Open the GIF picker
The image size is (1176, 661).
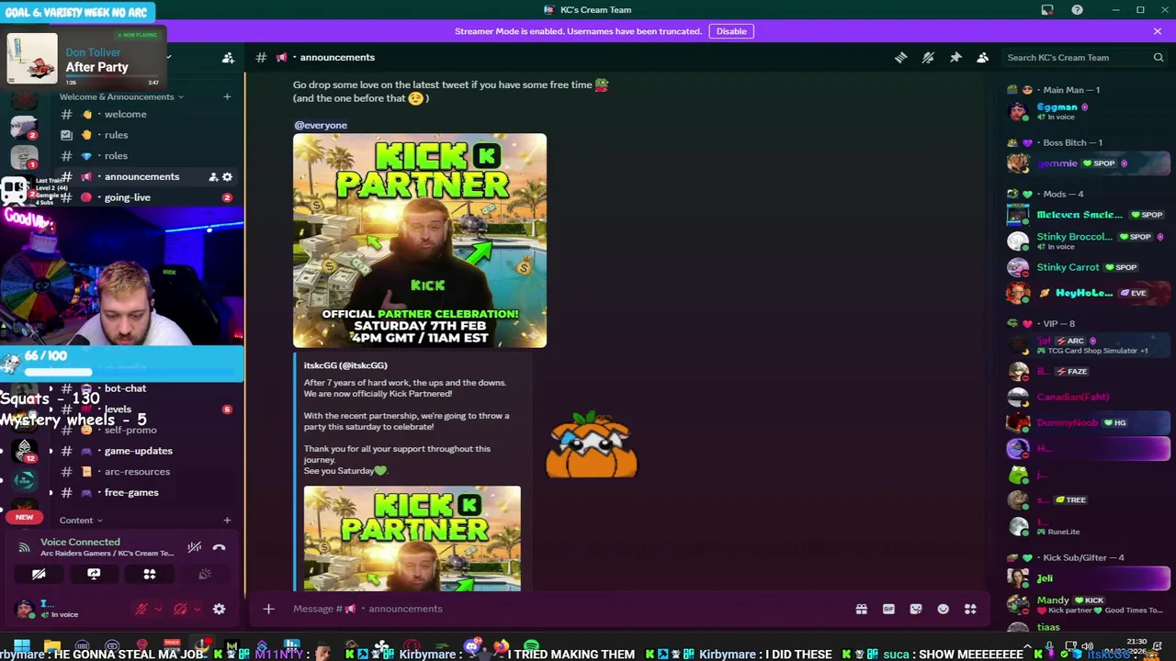click(888, 609)
